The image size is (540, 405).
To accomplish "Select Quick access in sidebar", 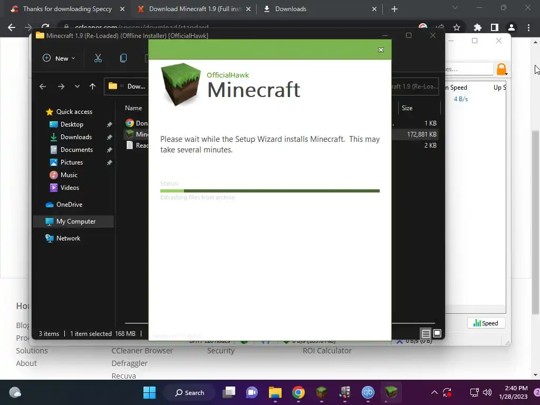I will coord(74,112).
